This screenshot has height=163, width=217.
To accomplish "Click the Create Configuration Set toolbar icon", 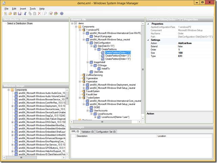I will click(x=56, y=13).
